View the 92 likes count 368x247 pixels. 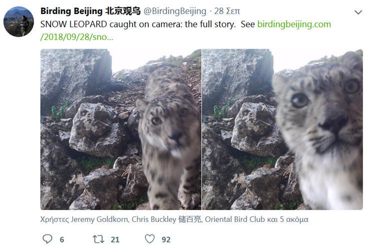click(x=166, y=239)
